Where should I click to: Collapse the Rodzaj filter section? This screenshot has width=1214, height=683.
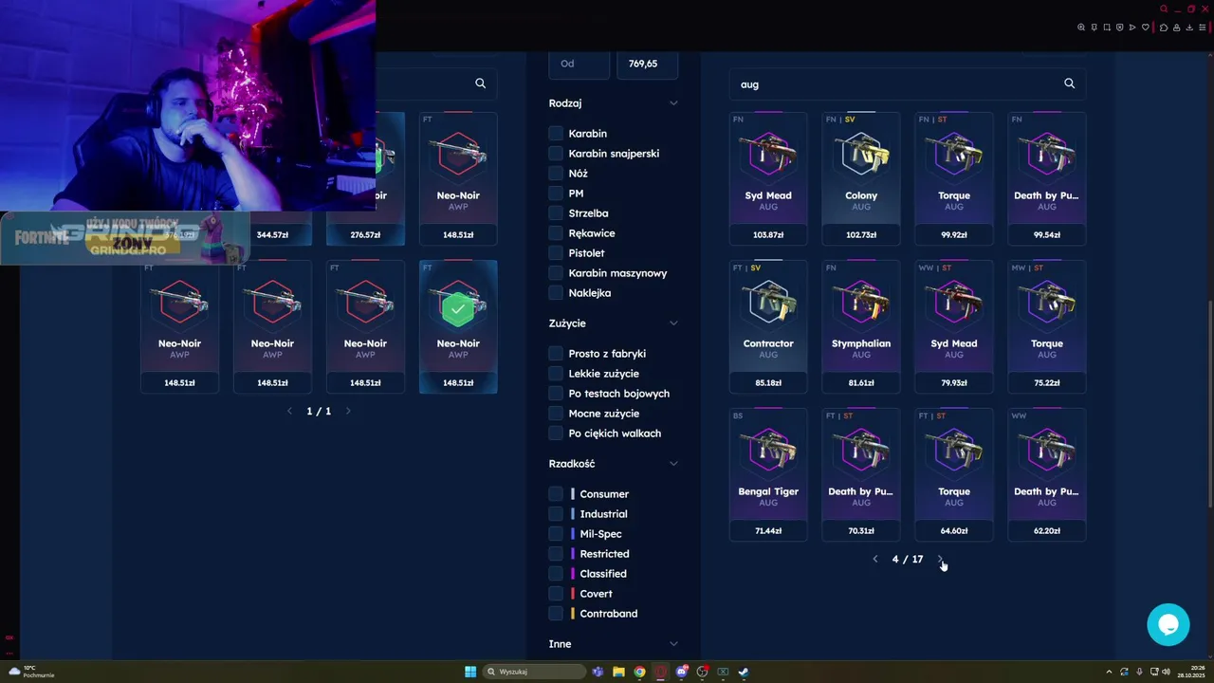(x=673, y=103)
